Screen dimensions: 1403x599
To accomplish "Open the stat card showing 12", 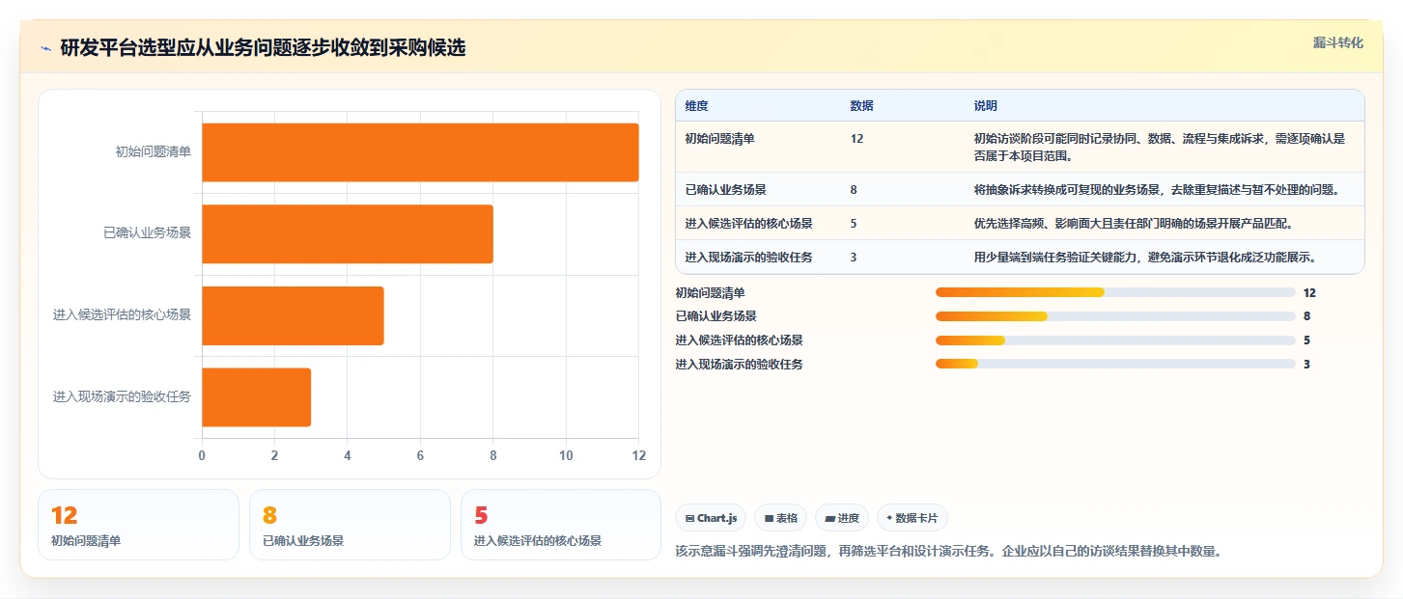I will (138, 525).
